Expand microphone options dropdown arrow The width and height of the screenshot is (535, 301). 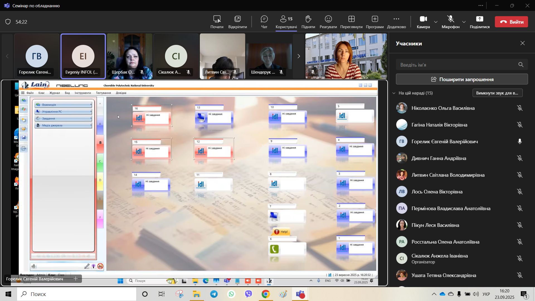[464, 22]
